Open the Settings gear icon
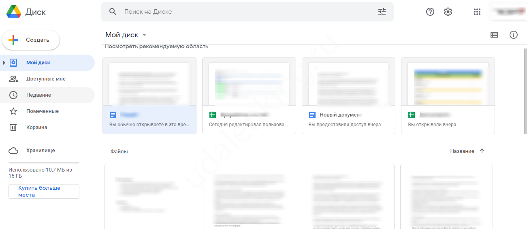The image size is (527, 229). click(448, 12)
